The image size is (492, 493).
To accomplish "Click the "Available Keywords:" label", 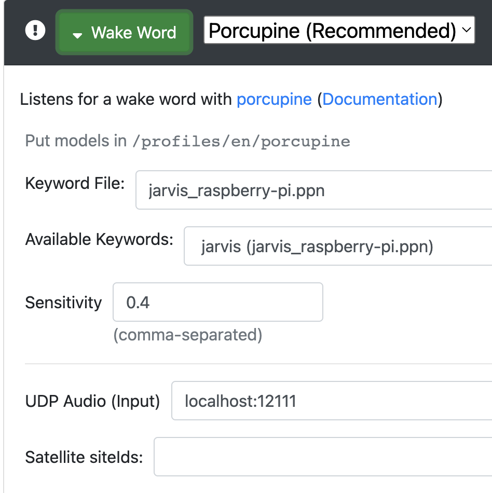I will [99, 239].
